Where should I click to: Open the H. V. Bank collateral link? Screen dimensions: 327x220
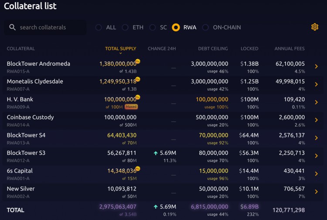20,99
